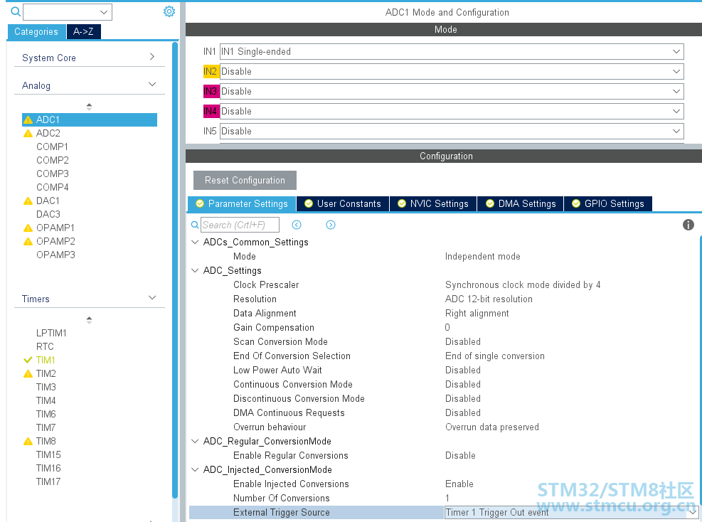Open the IN4 mode dropdown
Image resolution: width=702 pixels, height=522 pixels.
pos(452,112)
